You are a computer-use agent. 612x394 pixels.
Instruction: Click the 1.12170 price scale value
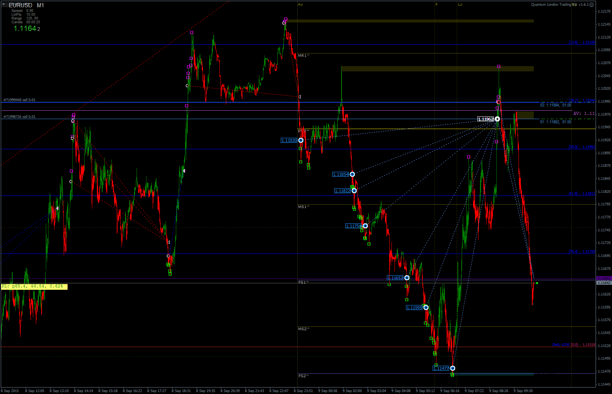[604, 11]
